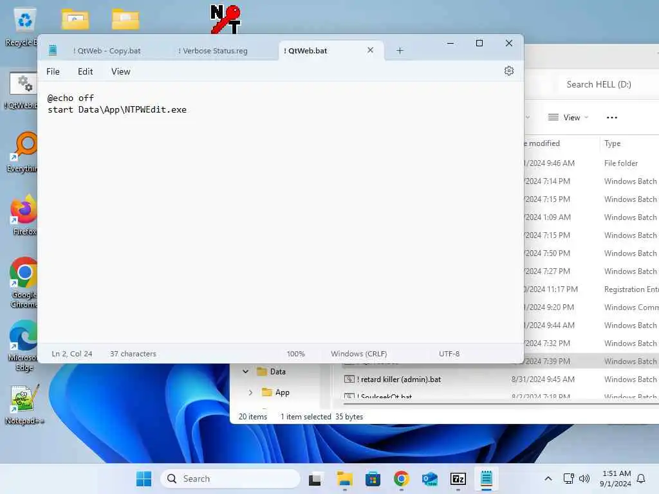Open Microsoft Edge desktop shortcut
659x494 pixels.
(24, 345)
